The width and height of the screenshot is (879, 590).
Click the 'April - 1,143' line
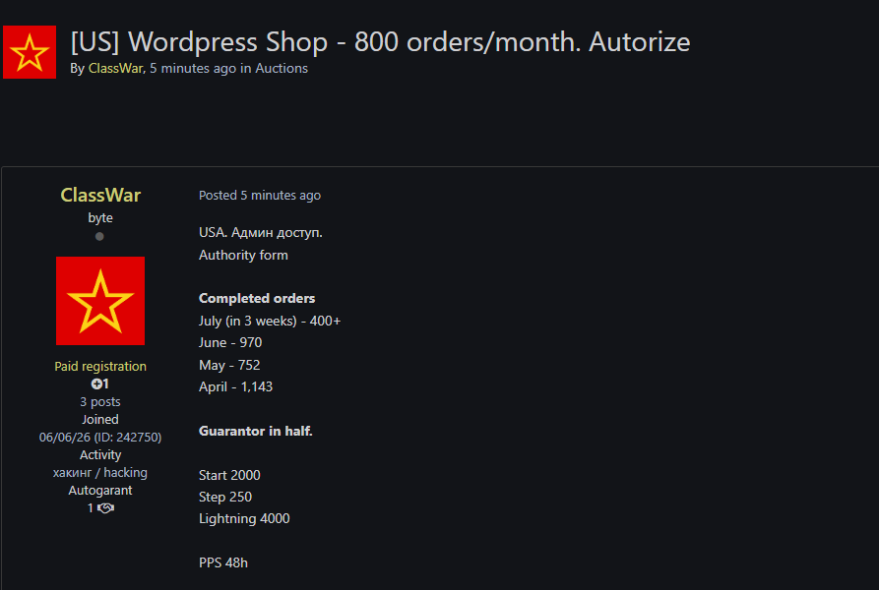pyautogui.click(x=235, y=386)
